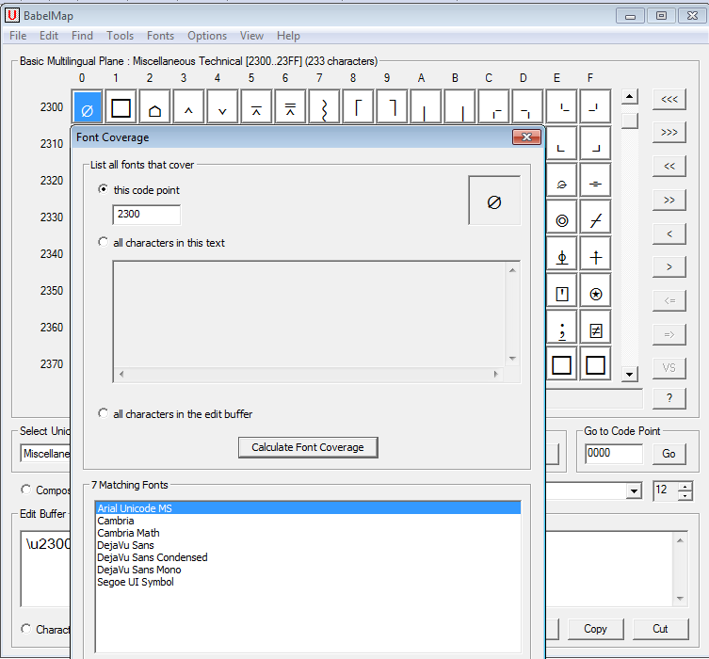Image resolution: width=709 pixels, height=659 pixels.
Task: Click the character grid scrollbar up arrow
Action: point(629,96)
